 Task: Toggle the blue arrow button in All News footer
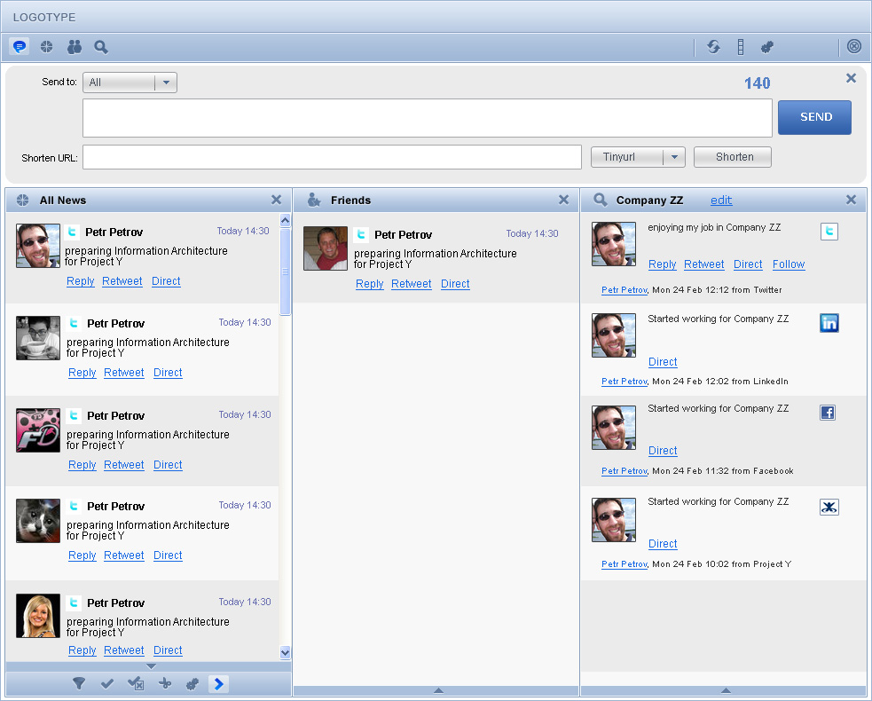point(219,683)
